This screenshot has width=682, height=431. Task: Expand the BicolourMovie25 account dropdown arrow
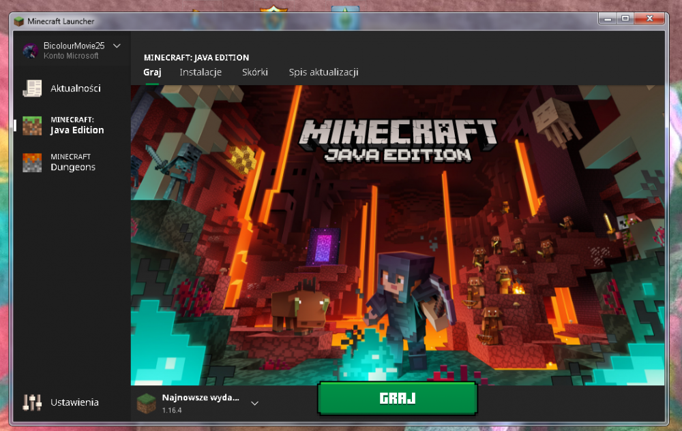[117, 46]
